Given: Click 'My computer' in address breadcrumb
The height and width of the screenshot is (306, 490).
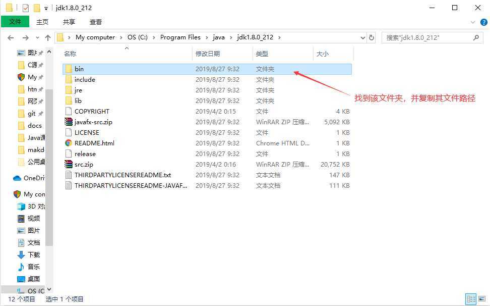Looking at the screenshot, I should (95, 37).
